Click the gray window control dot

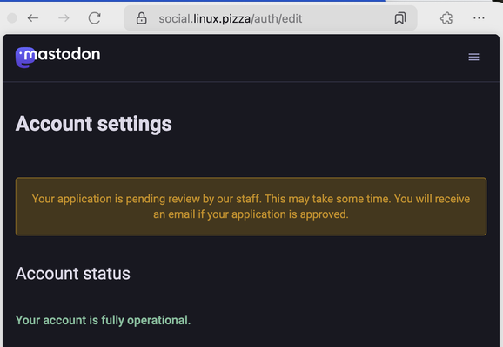12,18
